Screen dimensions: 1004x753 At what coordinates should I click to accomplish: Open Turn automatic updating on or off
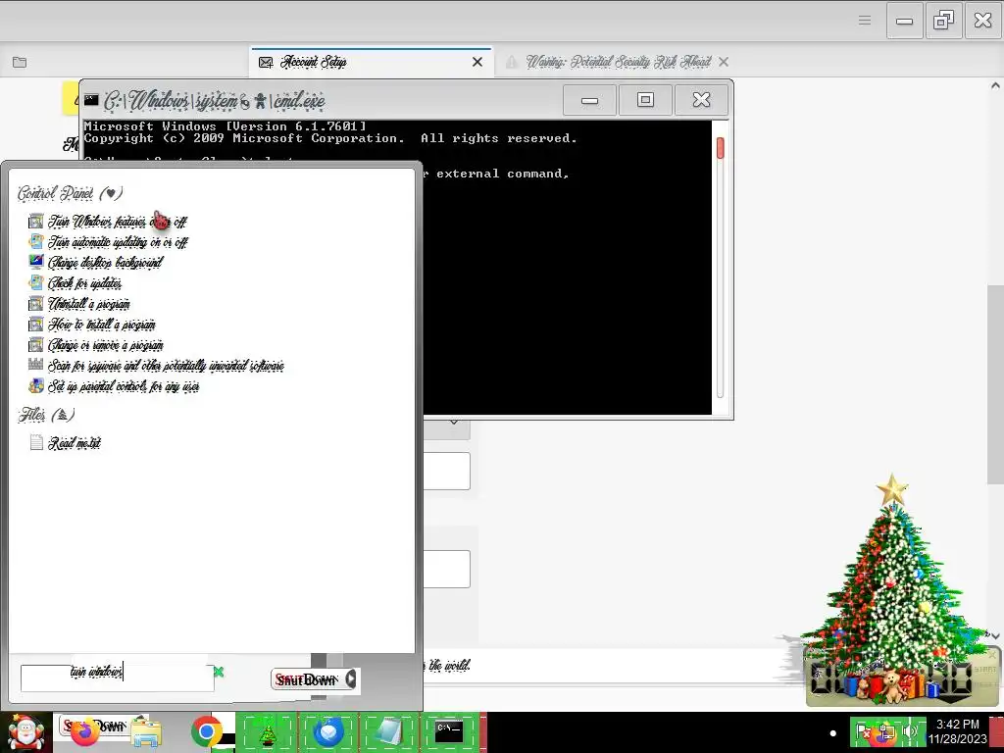[x=108, y=242]
